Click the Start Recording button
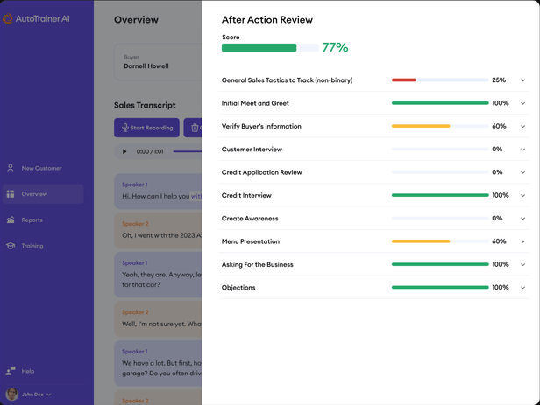540x405 pixels. point(146,128)
